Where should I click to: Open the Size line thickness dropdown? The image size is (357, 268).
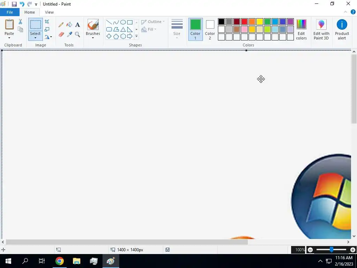pyautogui.click(x=177, y=29)
